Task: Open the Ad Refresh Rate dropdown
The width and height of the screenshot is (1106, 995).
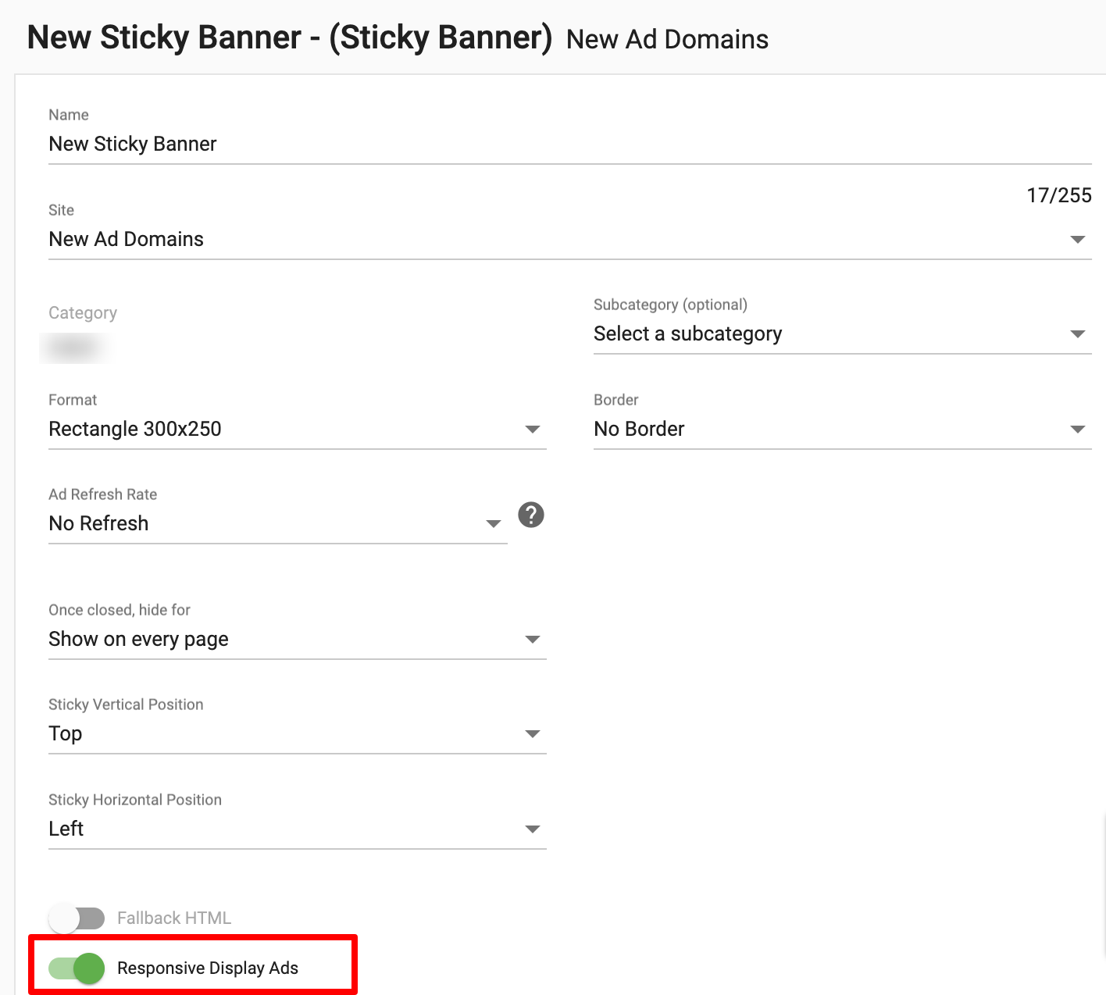Action: pyautogui.click(x=493, y=523)
